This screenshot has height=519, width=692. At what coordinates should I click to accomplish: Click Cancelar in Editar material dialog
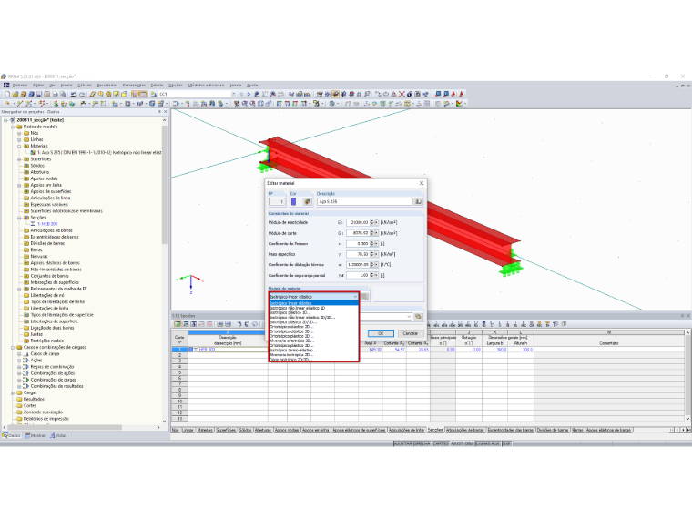pos(410,333)
